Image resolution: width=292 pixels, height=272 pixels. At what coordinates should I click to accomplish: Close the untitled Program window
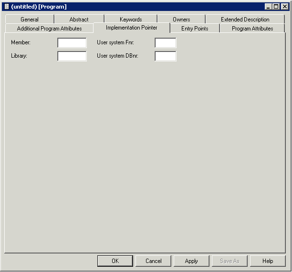click(x=284, y=7)
